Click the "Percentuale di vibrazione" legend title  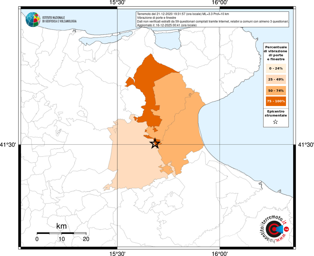pyautogui.click(x=276, y=53)
